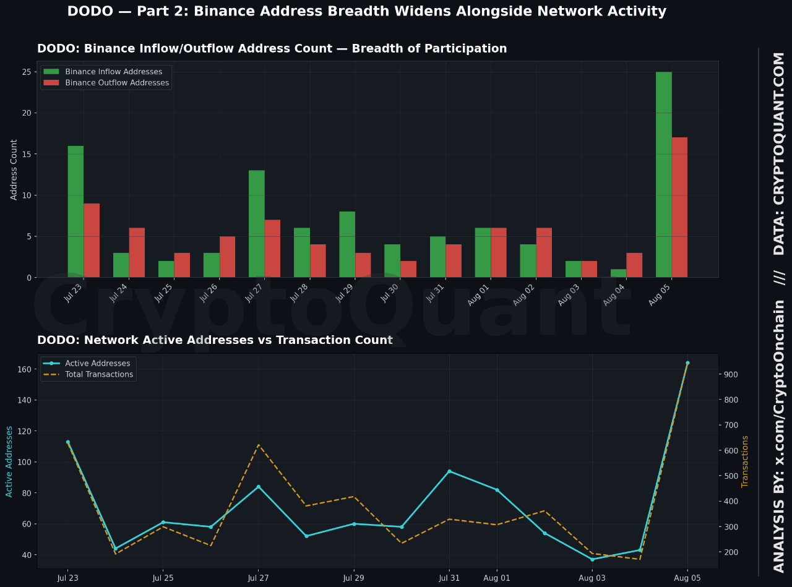
Task: Select the green inflow bar for Aug 03
Action: click(574, 269)
